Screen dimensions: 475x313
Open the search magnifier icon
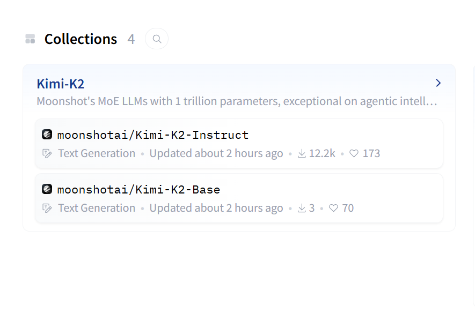pyautogui.click(x=156, y=38)
